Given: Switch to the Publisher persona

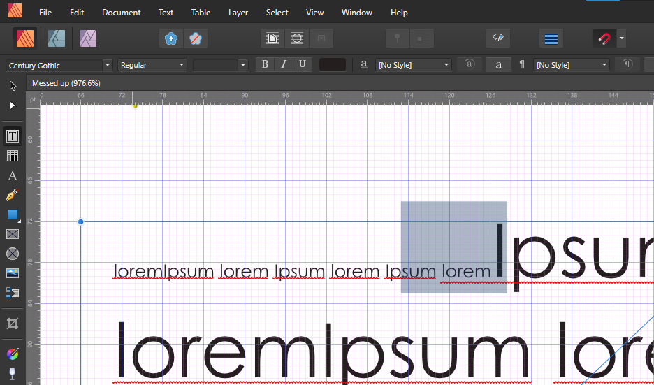Looking at the screenshot, I should 25,38.
